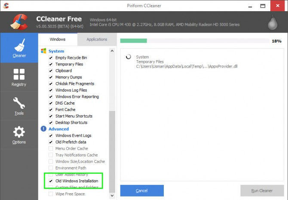Click the Intel Core i5 system info

165,25
